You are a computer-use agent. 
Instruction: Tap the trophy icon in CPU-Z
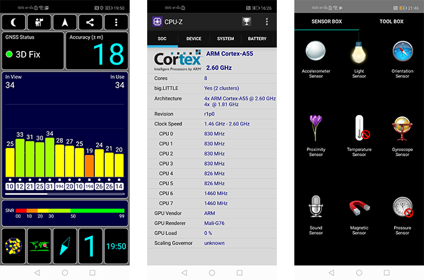tap(247, 21)
